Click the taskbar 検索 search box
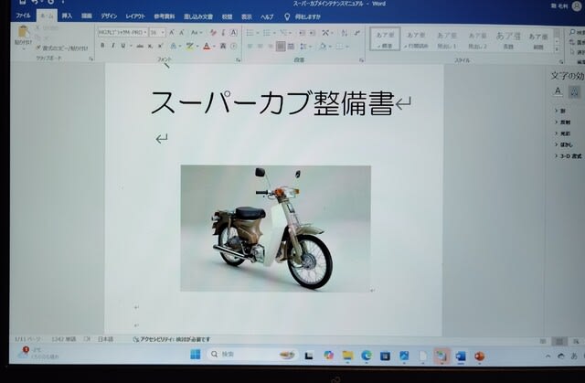The height and width of the screenshot is (383, 585). tap(252, 355)
